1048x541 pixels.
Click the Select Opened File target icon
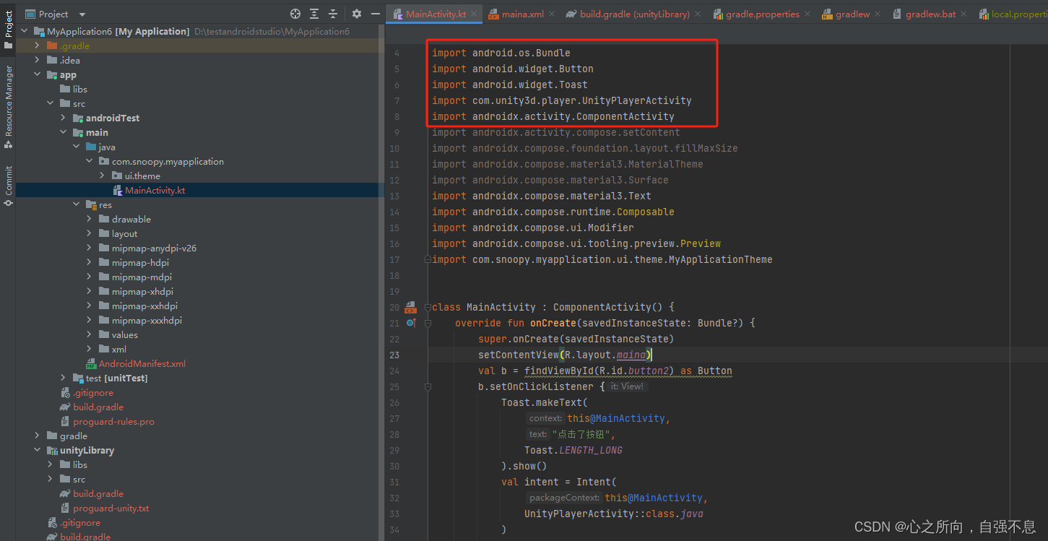[x=295, y=14]
